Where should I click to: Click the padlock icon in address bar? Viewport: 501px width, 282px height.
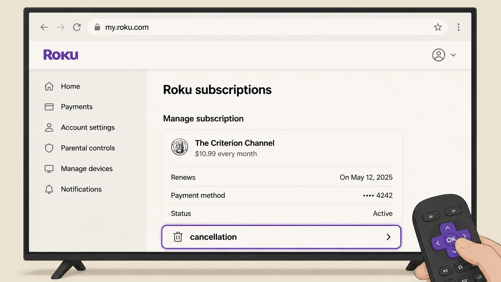pos(97,27)
